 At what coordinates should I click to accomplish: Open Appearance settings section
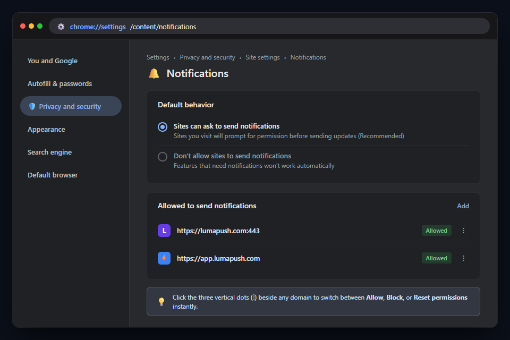[x=46, y=129]
